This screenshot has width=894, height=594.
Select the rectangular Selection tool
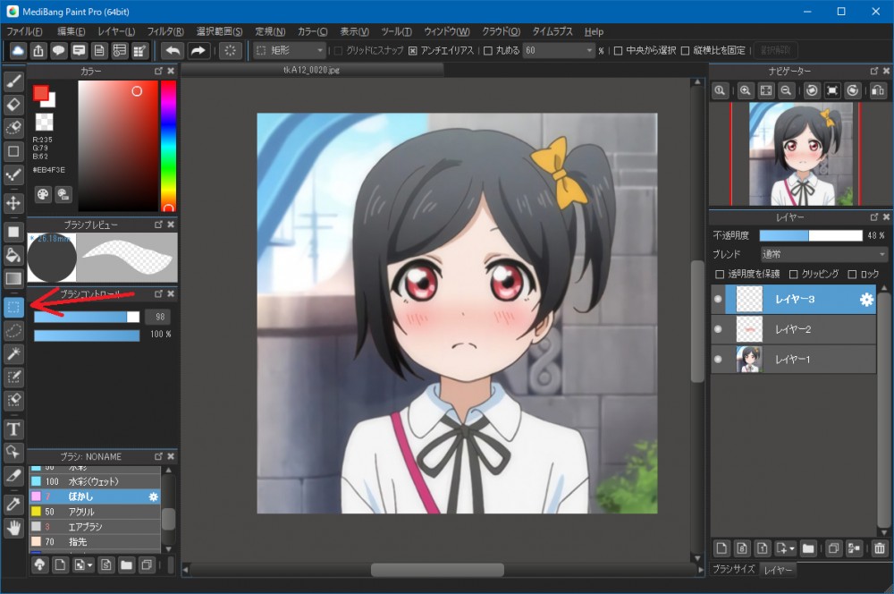point(13,308)
